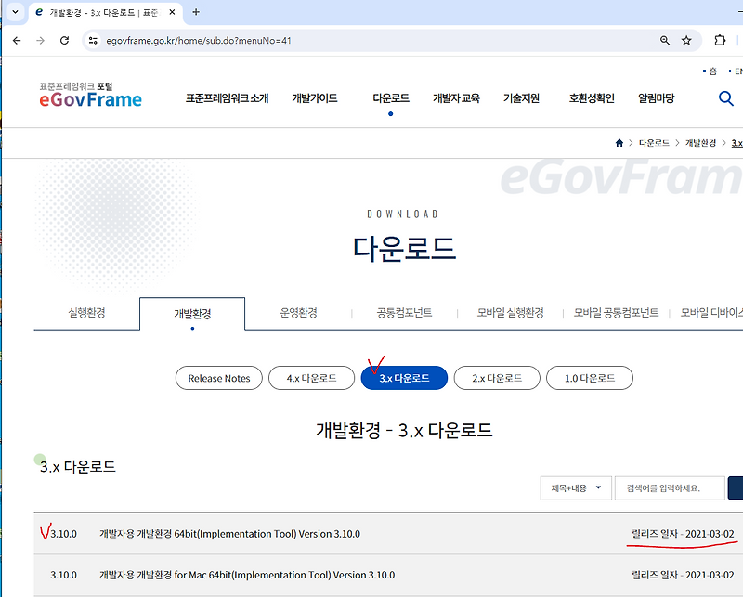
Task: Go back using the browser back arrow
Action: [x=18, y=41]
